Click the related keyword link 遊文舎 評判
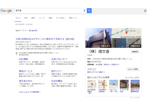This screenshot has height=110, width=147. tap(33, 31)
